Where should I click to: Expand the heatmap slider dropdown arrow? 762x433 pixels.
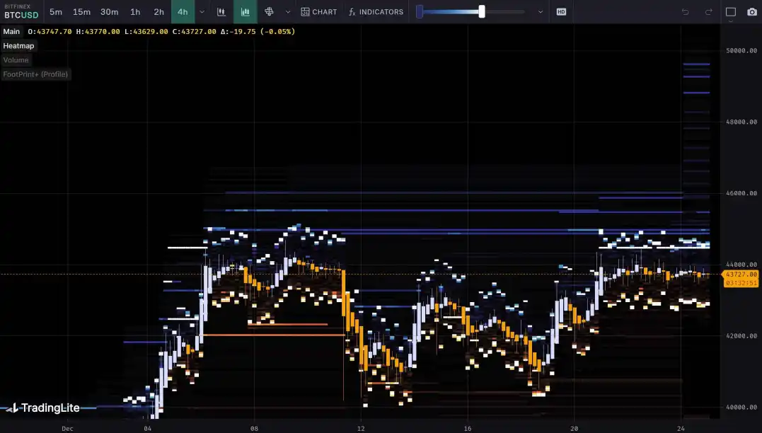coord(541,12)
